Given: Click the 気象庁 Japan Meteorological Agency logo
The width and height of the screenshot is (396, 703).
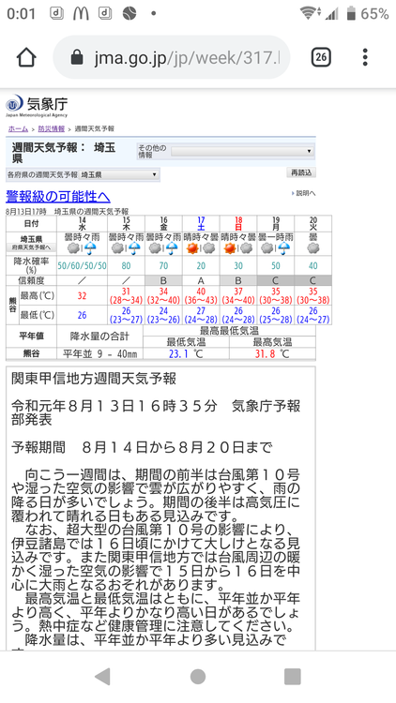Looking at the screenshot, I should click(37, 106).
